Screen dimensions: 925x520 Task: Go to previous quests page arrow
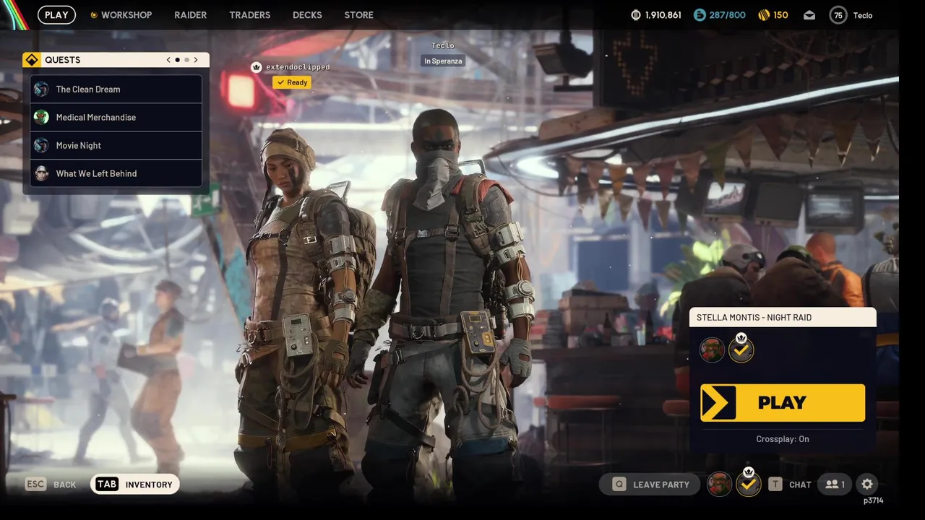pos(168,60)
